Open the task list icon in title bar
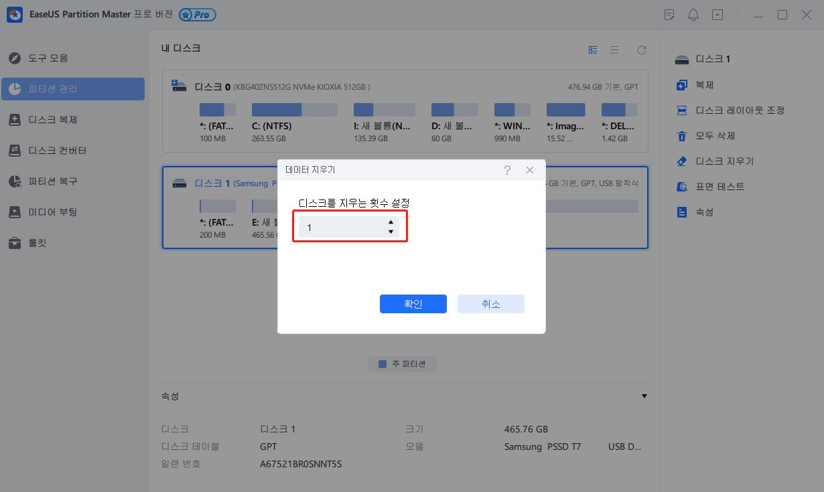Screen dimensions: 824x492 (669, 15)
